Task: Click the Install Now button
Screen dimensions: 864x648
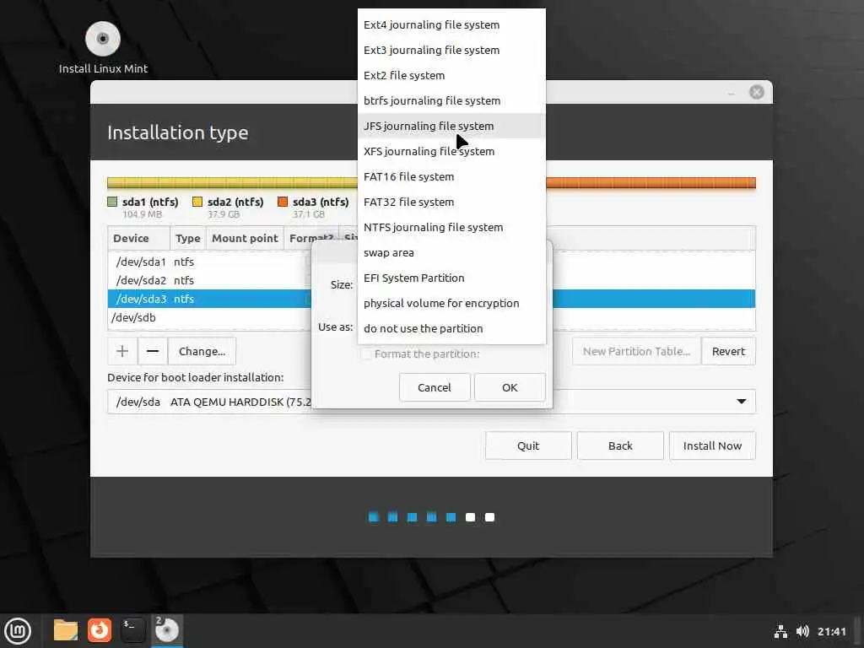Action: 712,445
